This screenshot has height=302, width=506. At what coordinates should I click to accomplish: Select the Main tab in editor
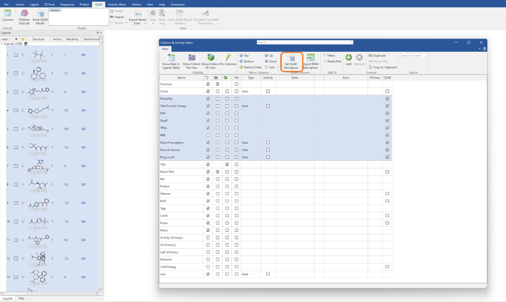165,49
